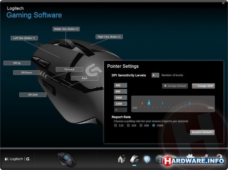The height and width of the screenshot is (170, 228).
Task: Open the help question mark icon
Action: click(x=219, y=156)
